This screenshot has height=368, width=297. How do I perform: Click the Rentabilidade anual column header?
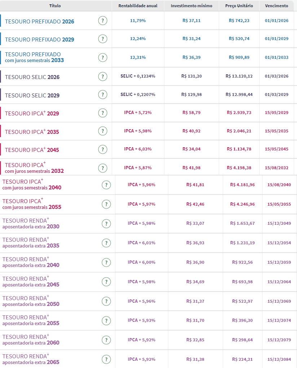point(138,6)
